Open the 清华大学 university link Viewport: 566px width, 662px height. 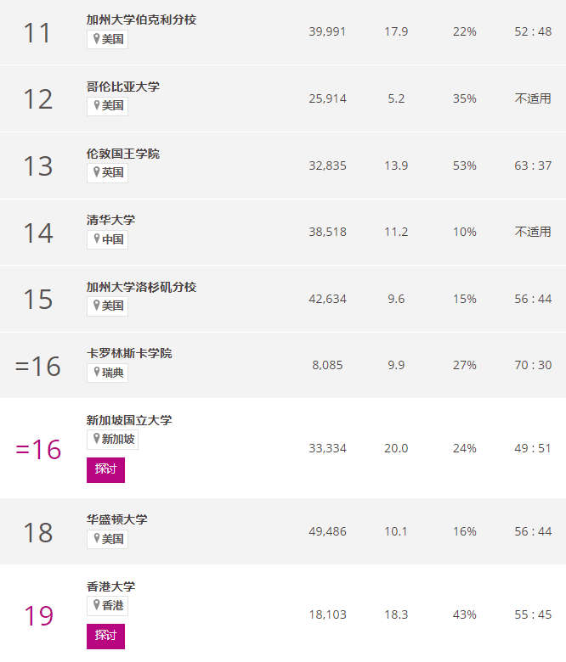(110, 220)
